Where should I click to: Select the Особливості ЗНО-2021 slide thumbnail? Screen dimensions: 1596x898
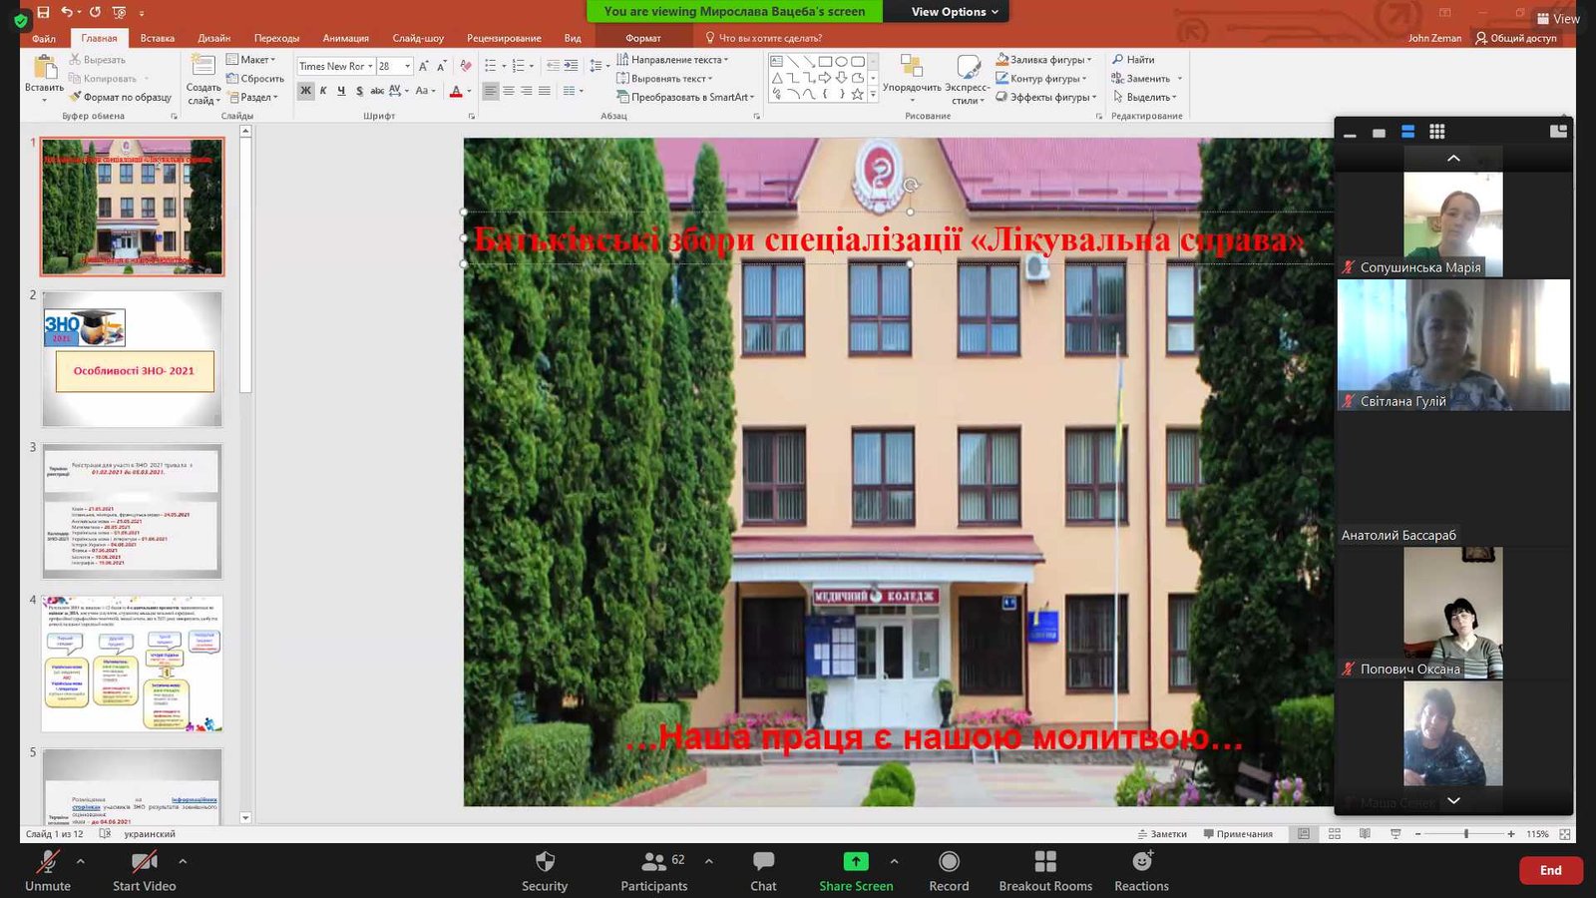[x=133, y=359]
